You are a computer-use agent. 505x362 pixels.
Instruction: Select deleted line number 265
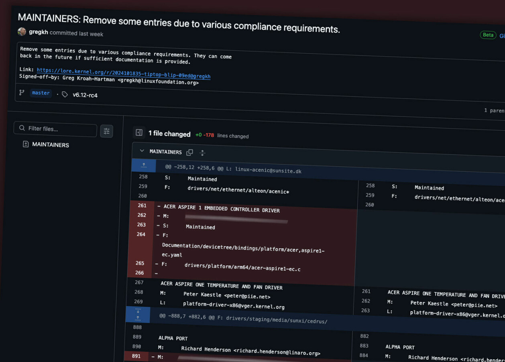tap(140, 263)
